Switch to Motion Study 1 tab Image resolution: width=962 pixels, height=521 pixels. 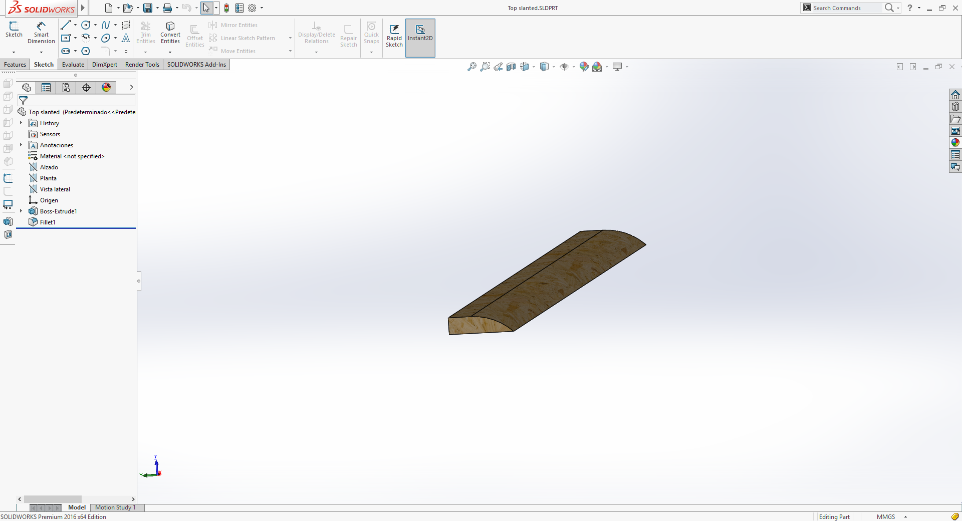point(115,507)
